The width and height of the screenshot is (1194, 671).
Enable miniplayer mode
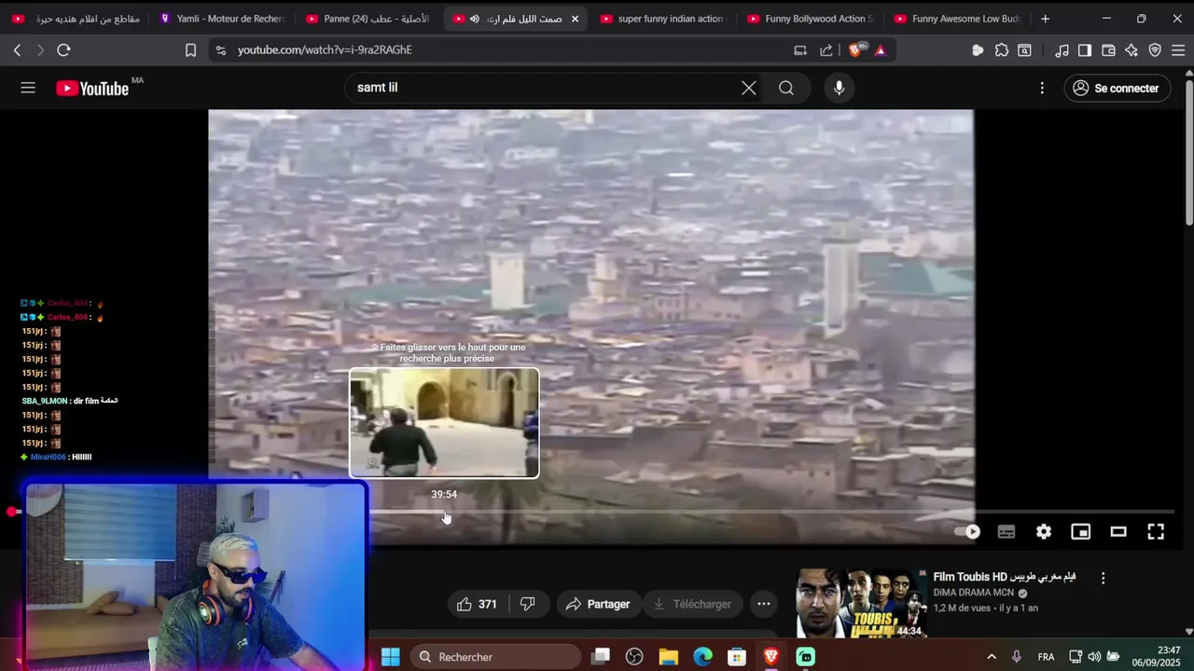1081,531
